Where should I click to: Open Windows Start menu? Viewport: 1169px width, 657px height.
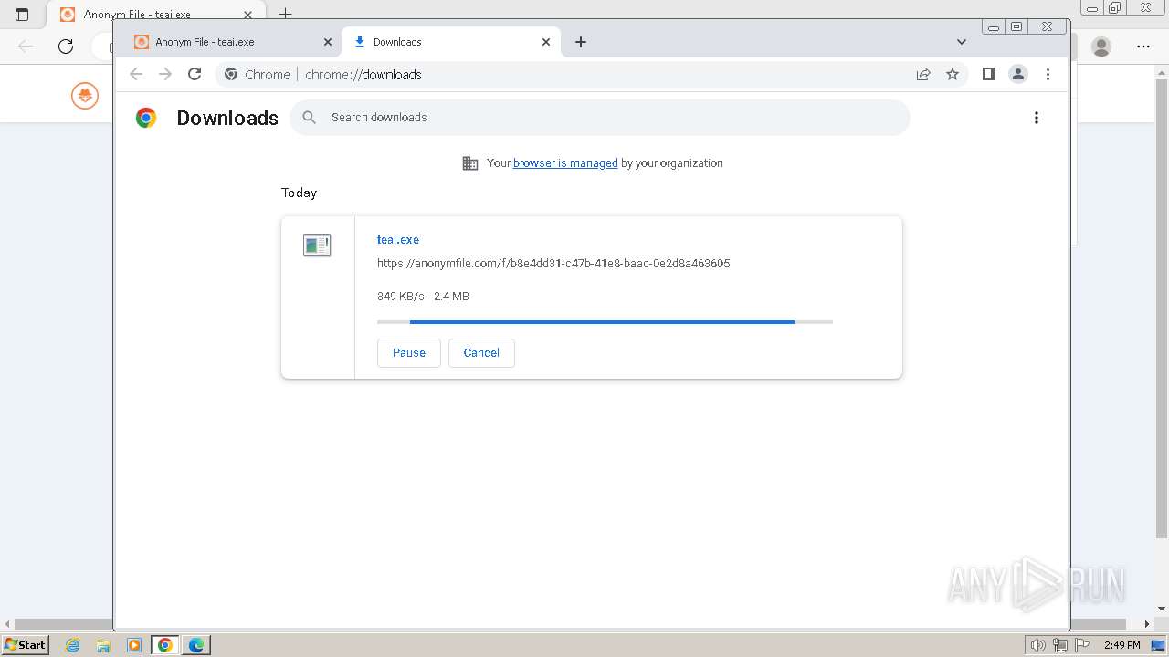click(x=26, y=644)
